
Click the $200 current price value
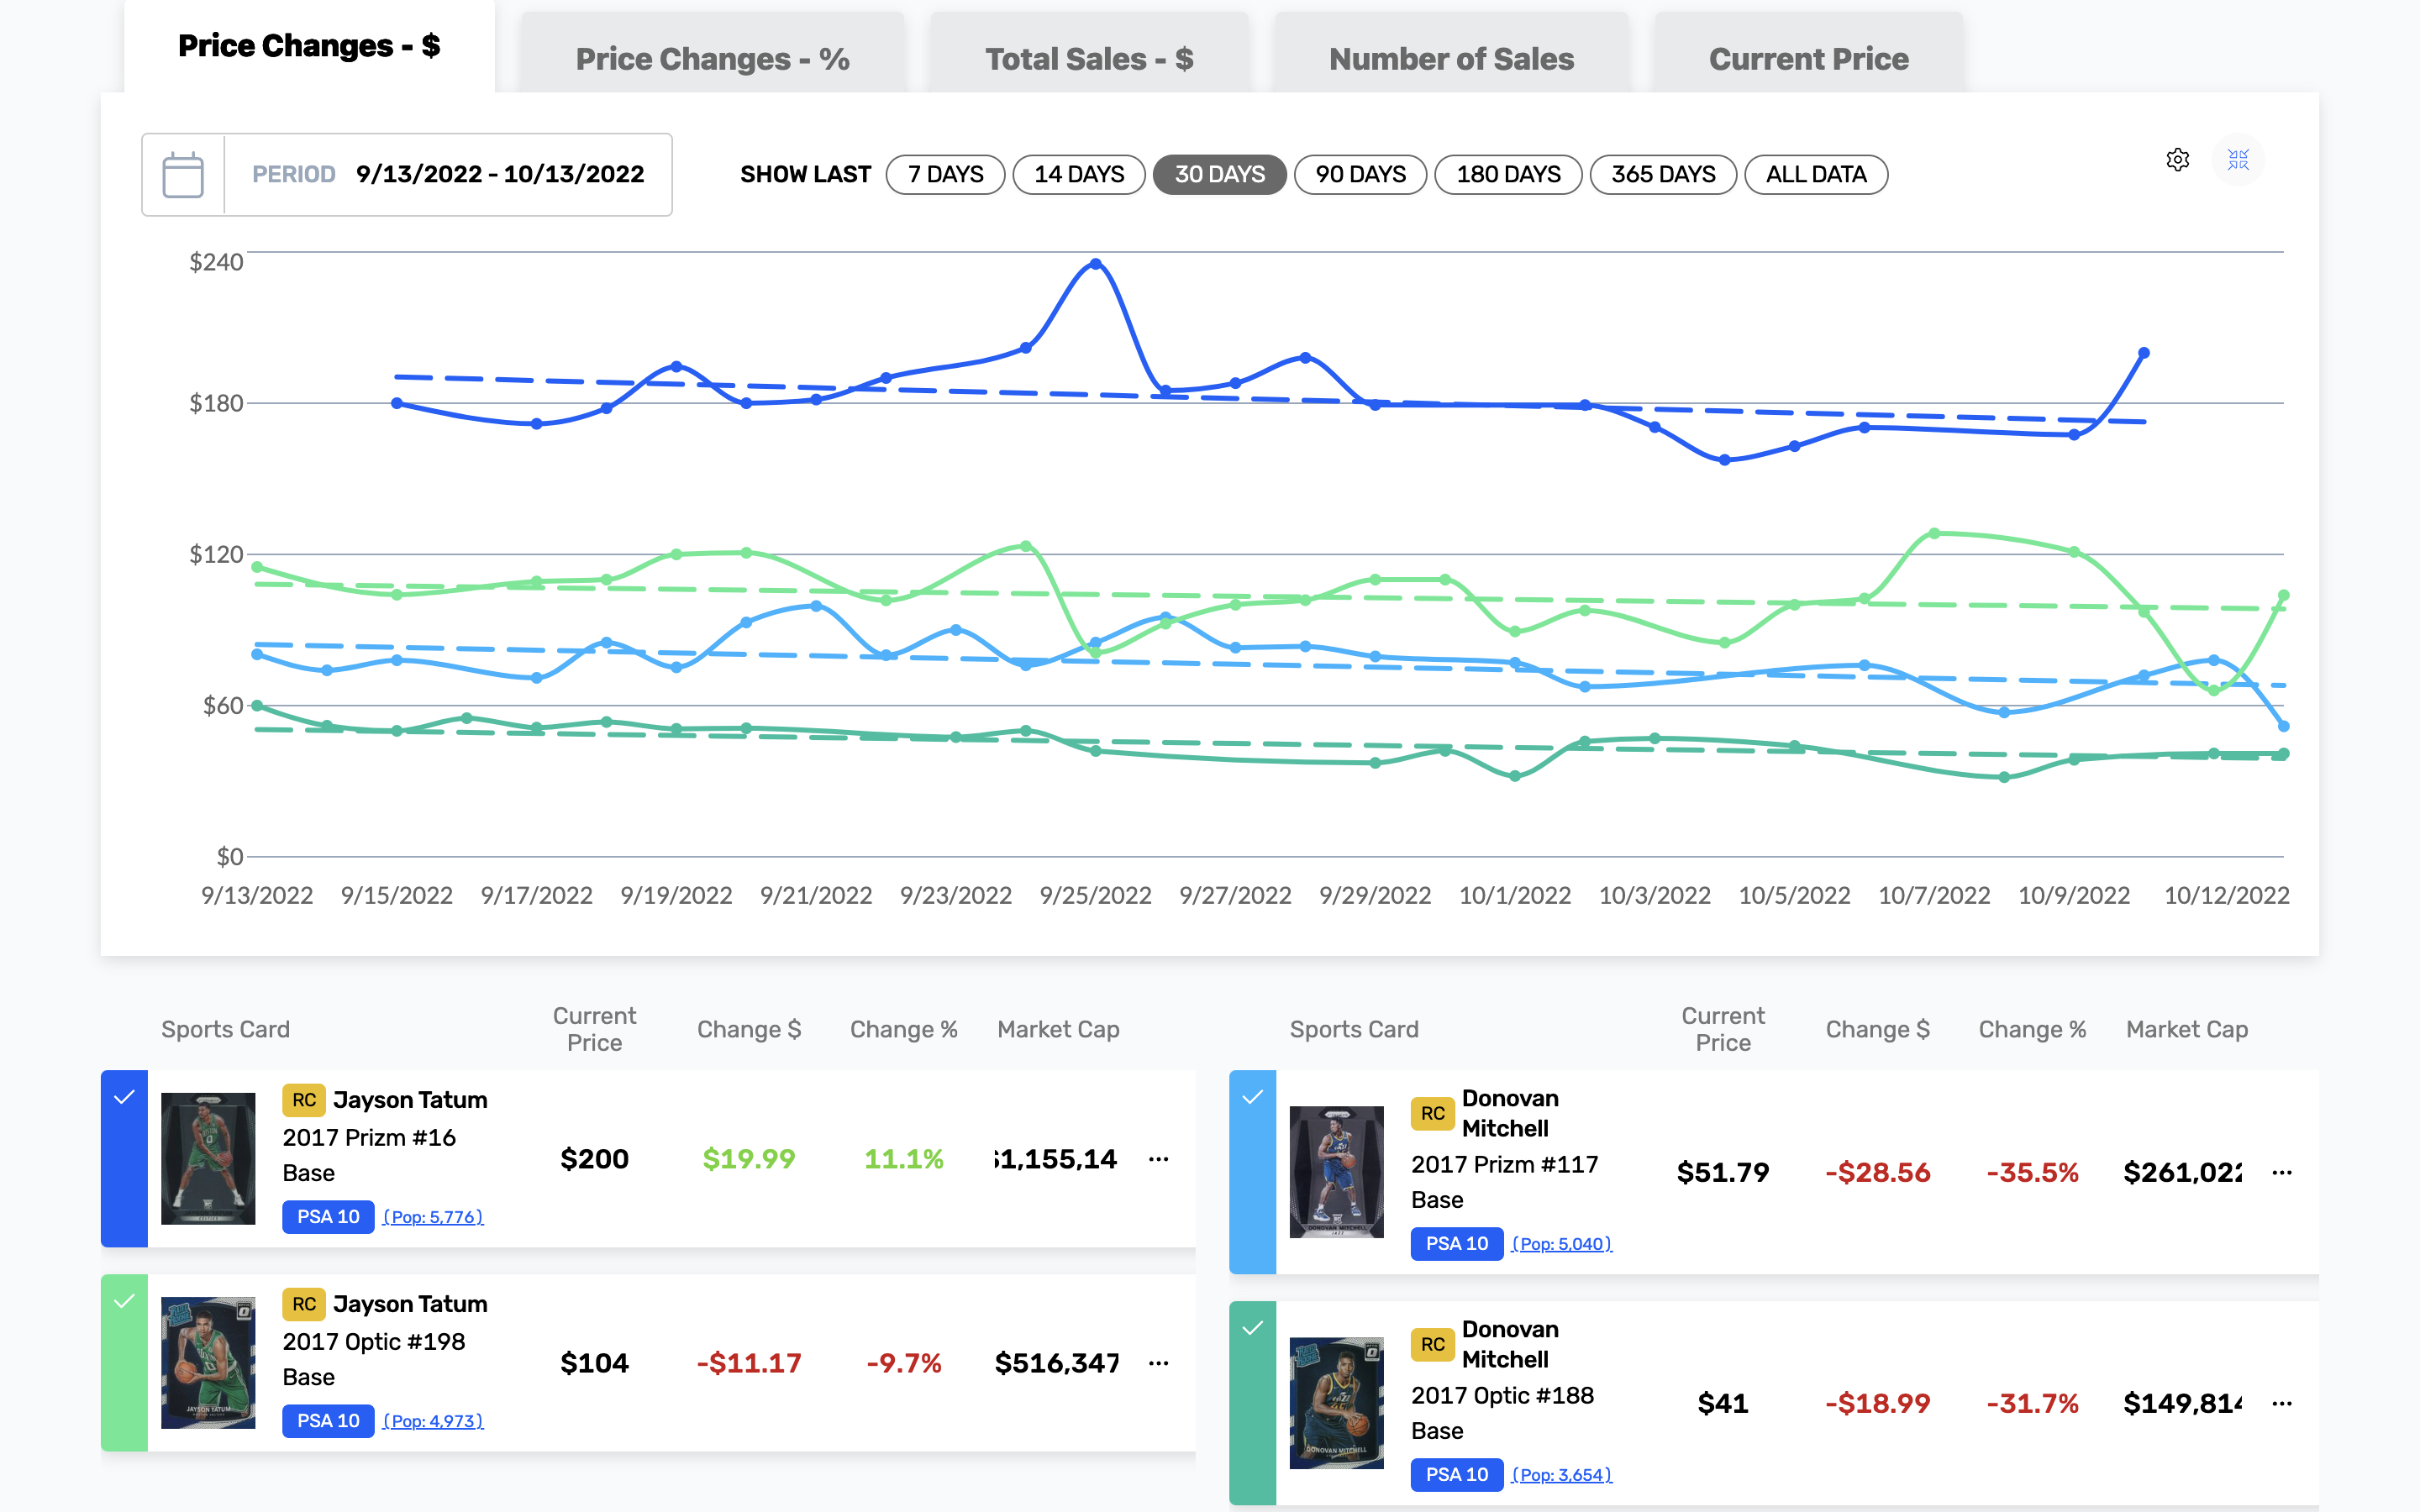click(x=594, y=1159)
